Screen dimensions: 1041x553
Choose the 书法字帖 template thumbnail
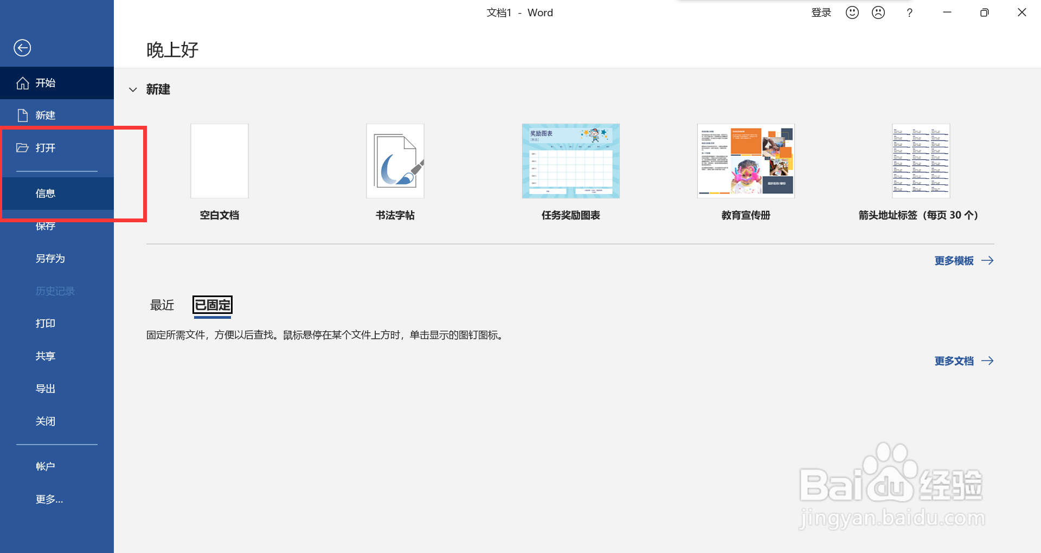click(x=395, y=161)
